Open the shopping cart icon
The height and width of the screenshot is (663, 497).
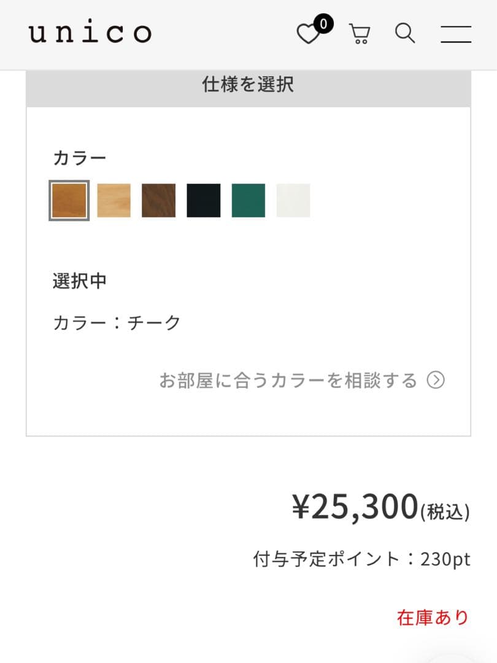point(359,34)
